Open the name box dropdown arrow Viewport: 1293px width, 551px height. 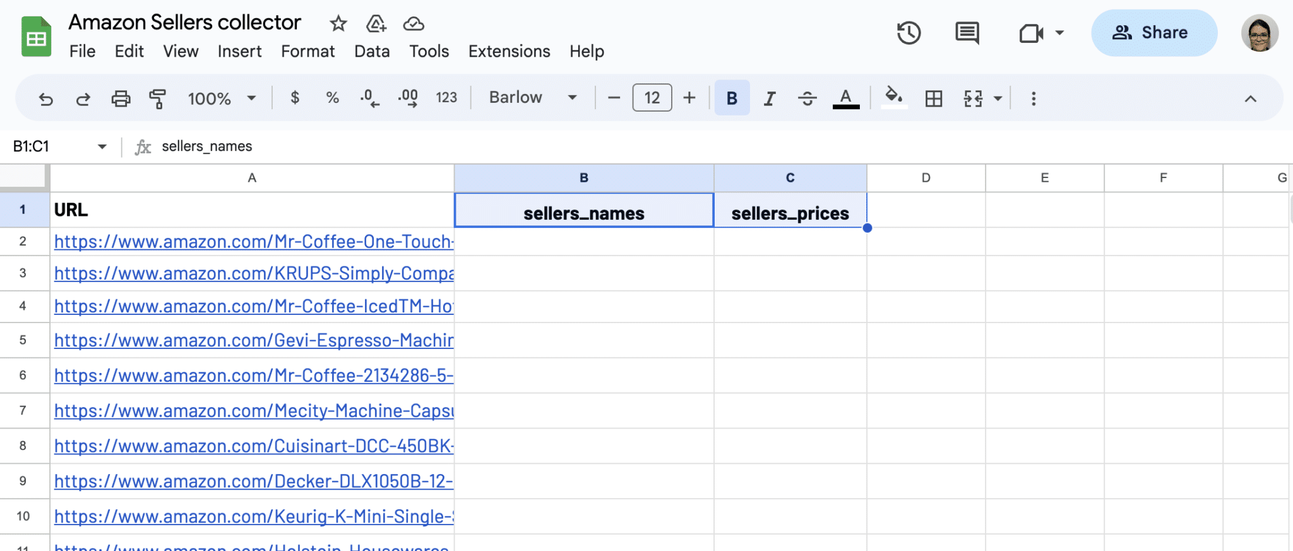point(102,147)
